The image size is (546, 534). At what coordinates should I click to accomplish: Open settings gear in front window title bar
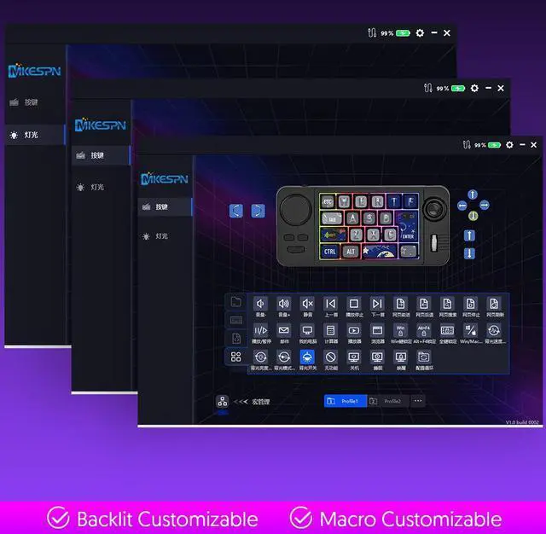pos(510,146)
